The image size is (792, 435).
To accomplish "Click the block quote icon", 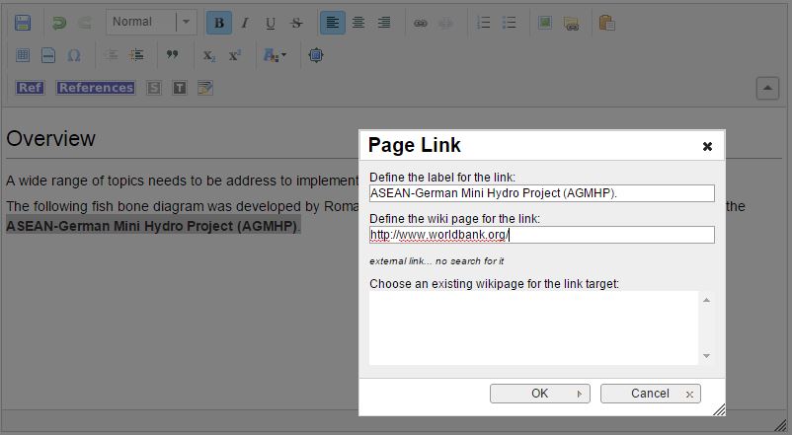I will click(172, 55).
